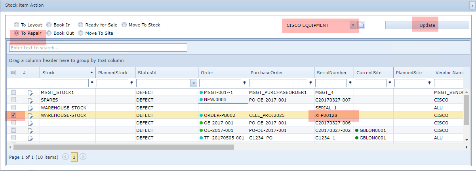Click filter icon for SerialNumber column
Image resolution: width=476 pixels, height=171 pixels.
[350, 83]
